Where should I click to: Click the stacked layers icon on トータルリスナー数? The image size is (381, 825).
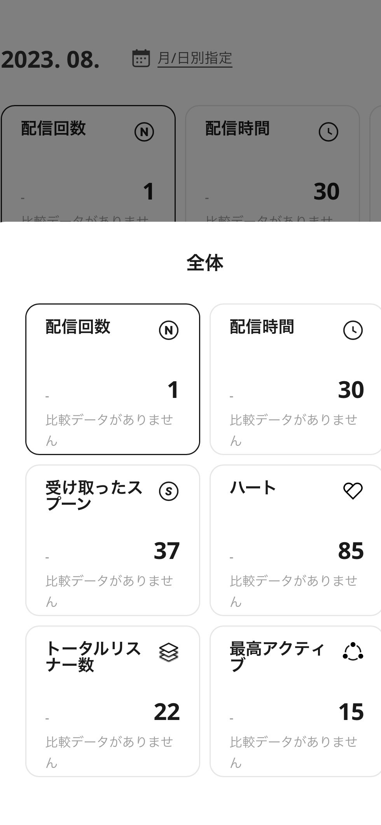click(168, 652)
